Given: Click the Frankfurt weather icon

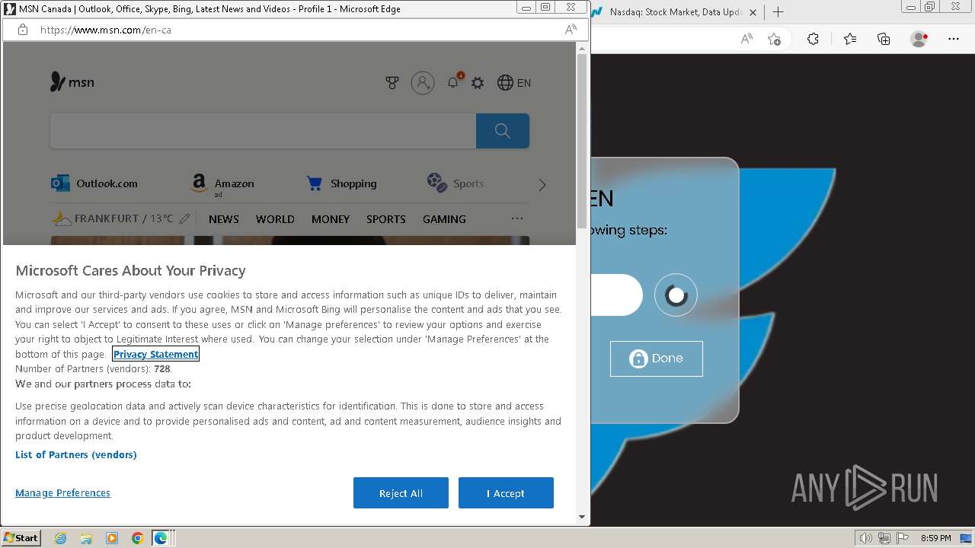Looking at the screenshot, I should pos(62,219).
